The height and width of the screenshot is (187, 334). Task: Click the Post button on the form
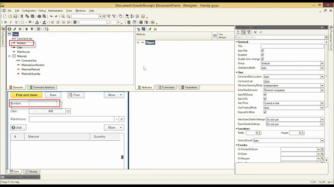[x=76, y=95]
